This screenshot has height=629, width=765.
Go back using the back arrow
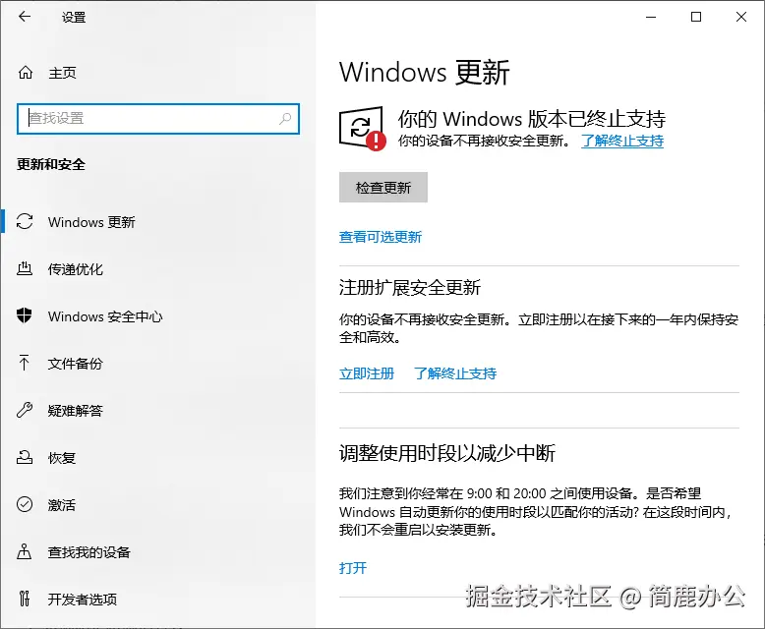25,17
